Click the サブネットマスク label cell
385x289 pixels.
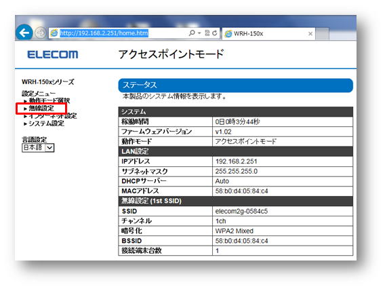point(165,171)
